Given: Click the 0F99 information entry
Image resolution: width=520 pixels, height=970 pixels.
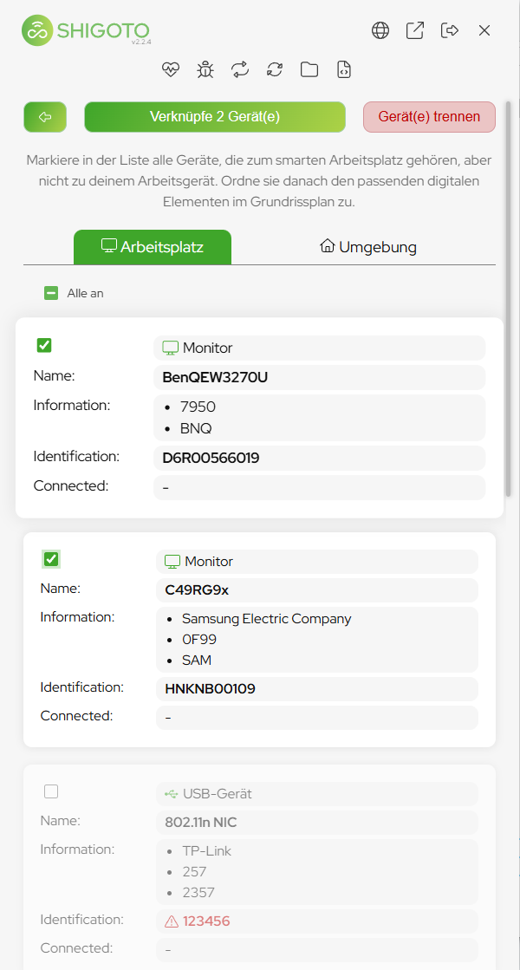Looking at the screenshot, I should click(x=199, y=640).
